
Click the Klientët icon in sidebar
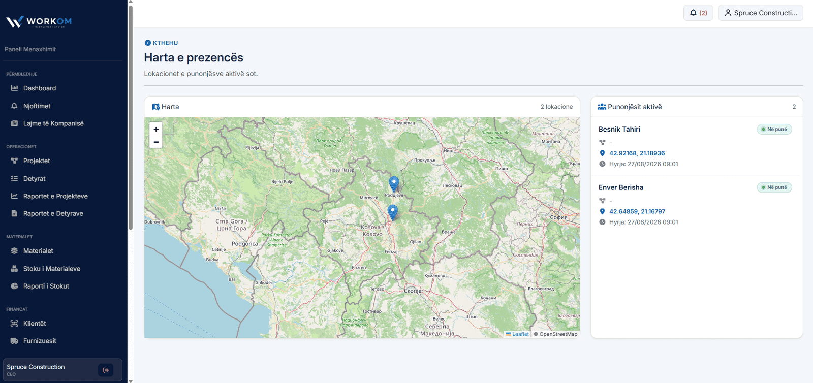tap(14, 324)
